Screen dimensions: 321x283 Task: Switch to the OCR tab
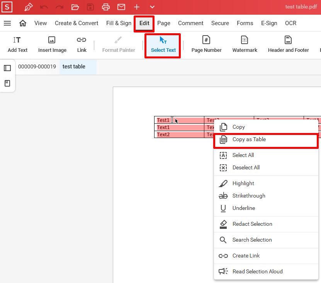pyautogui.click(x=291, y=23)
